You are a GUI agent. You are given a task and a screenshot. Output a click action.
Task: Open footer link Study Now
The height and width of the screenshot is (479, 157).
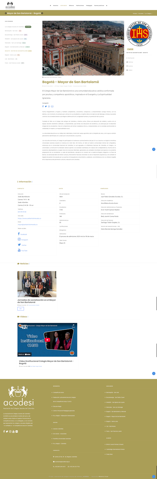pyautogui.click(x=109, y=454)
